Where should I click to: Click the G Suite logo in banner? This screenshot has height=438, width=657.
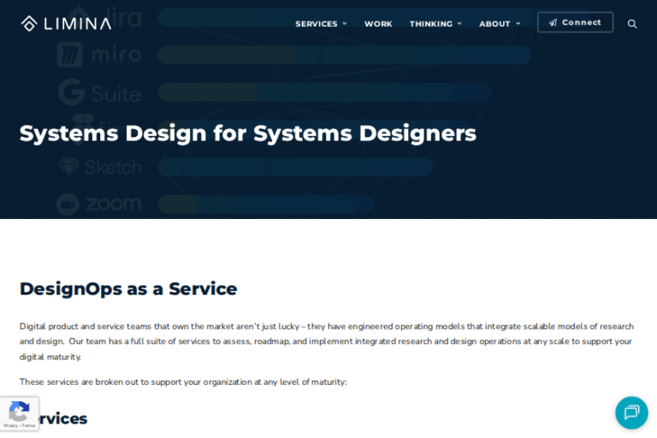tap(99, 92)
